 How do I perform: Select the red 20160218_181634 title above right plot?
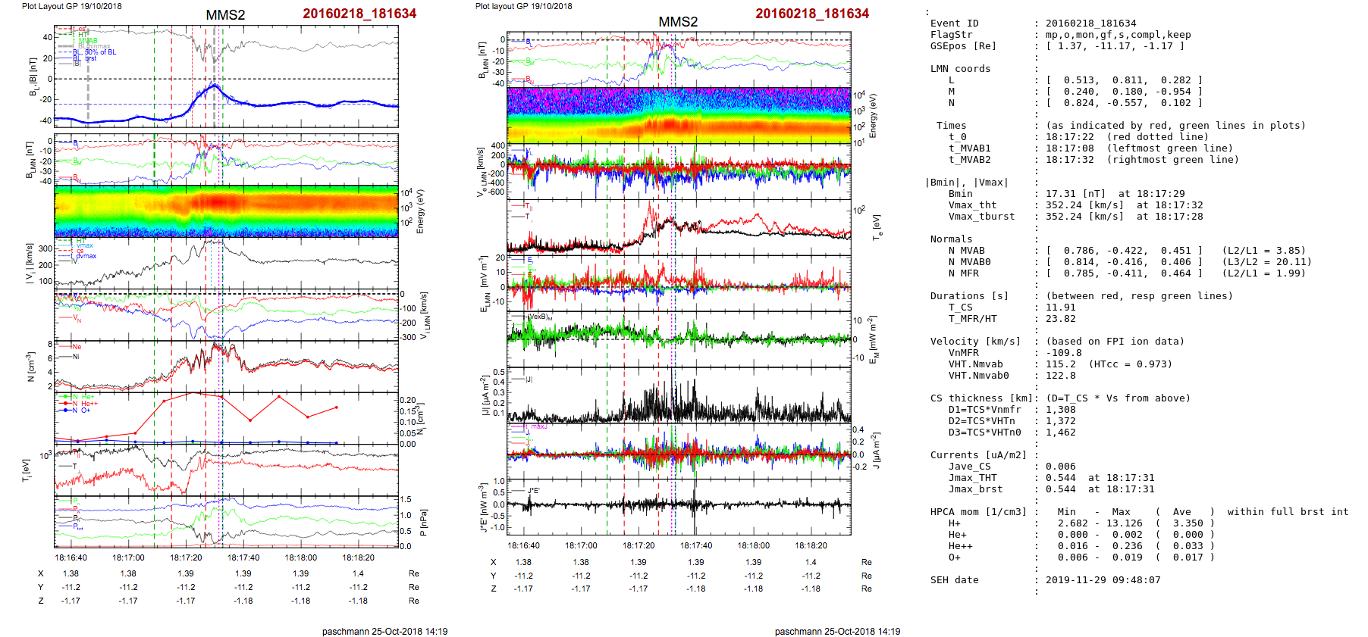coord(812,14)
